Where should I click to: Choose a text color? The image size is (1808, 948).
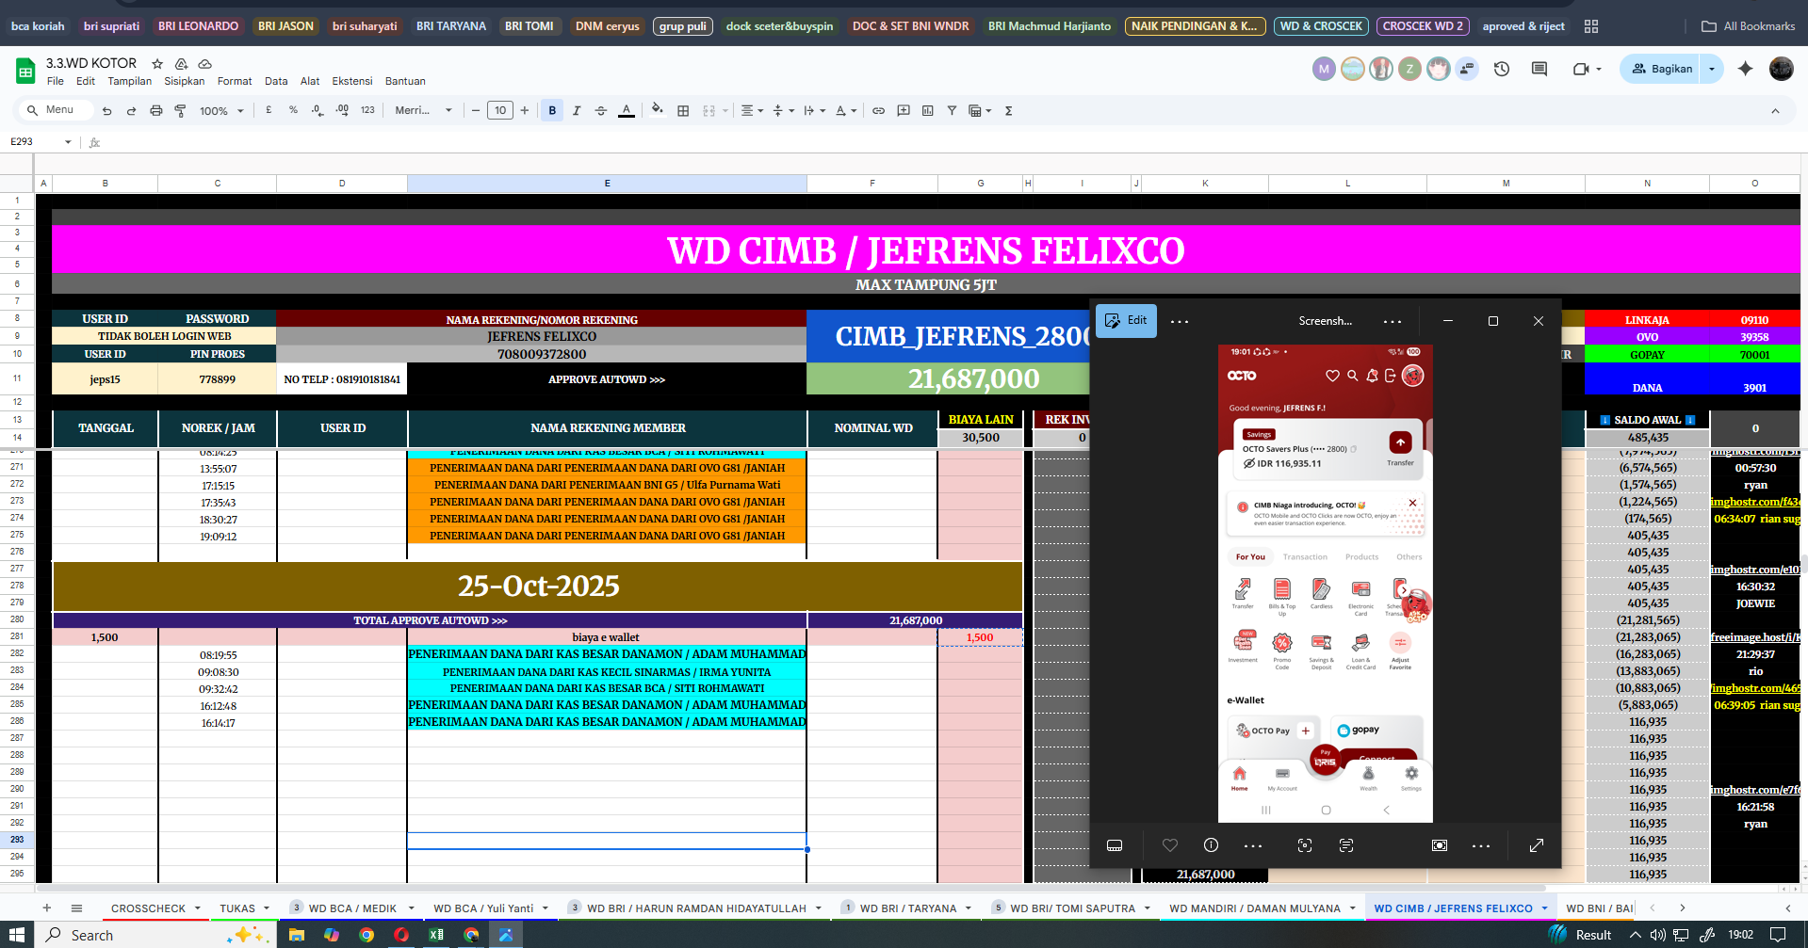click(x=626, y=110)
